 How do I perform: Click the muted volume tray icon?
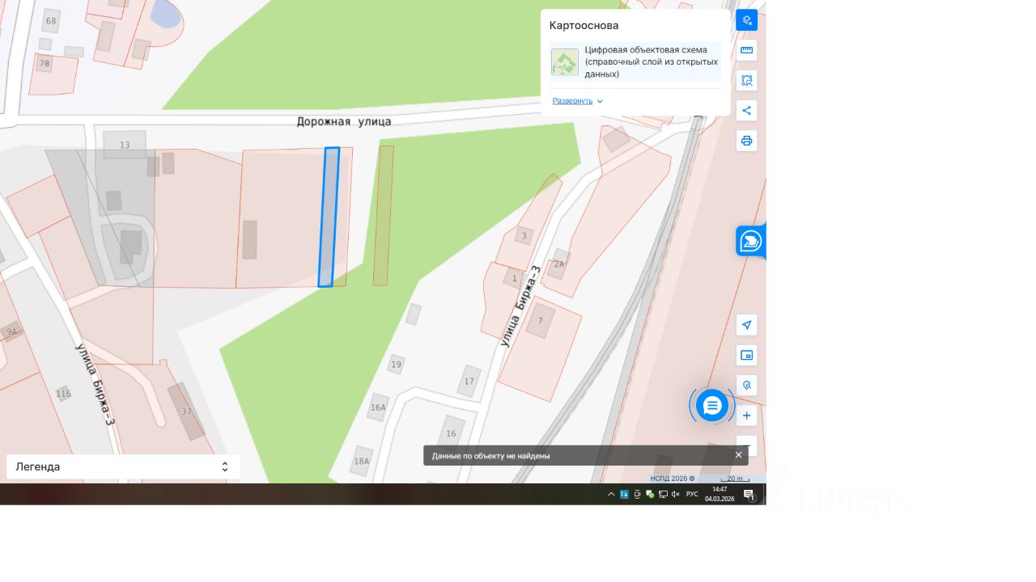click(x=676, y=494)
